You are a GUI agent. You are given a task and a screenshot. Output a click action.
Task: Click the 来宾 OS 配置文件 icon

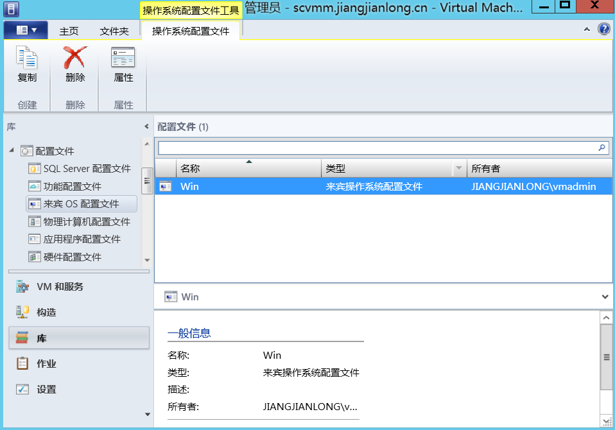(35, 204)
